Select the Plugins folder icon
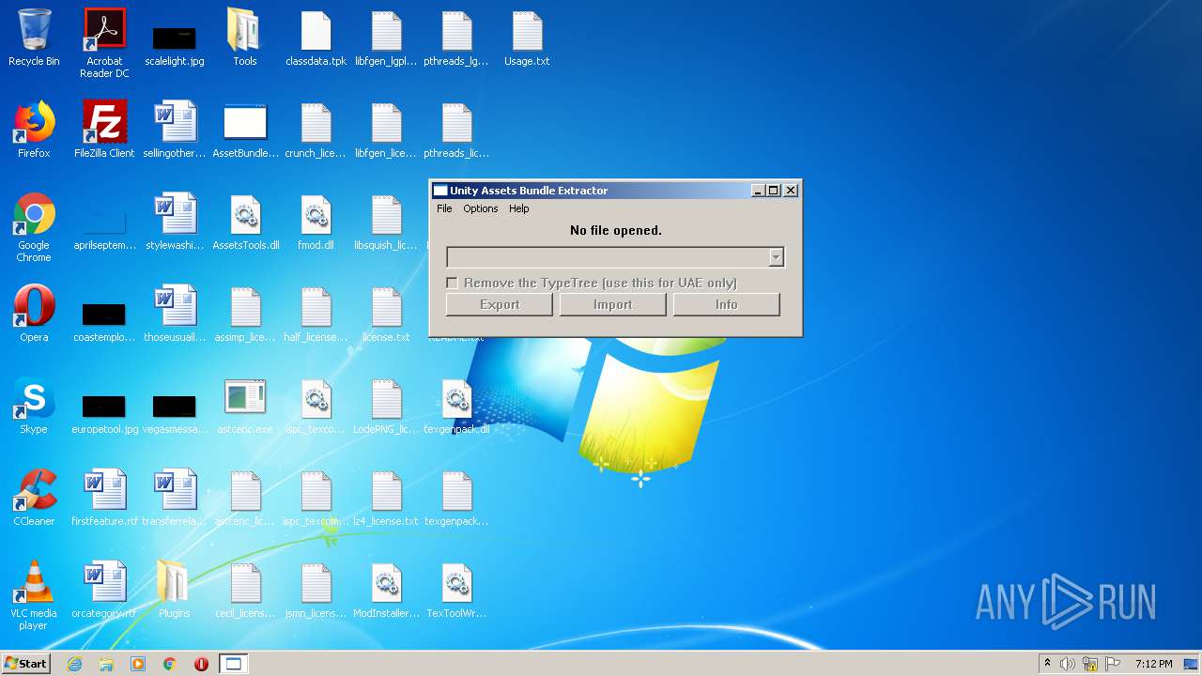Screen dimensions: 1202x676 [x=175, y=590]
